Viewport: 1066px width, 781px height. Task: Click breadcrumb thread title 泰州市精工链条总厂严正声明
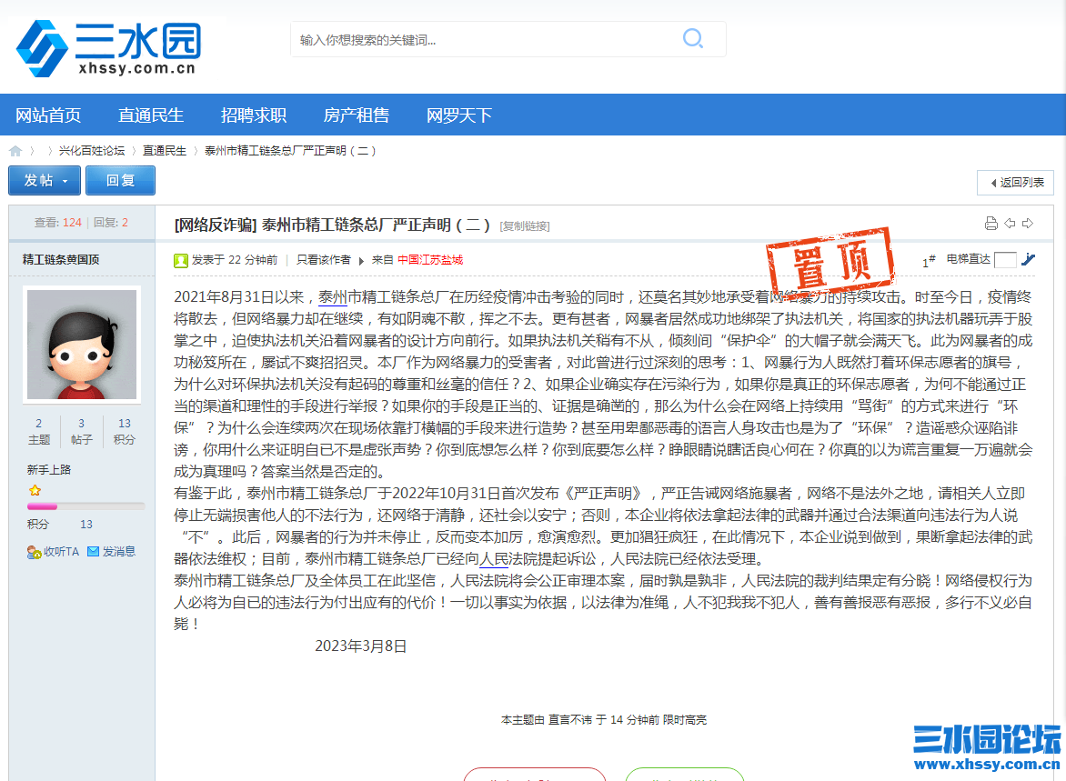tap(290, 151)
